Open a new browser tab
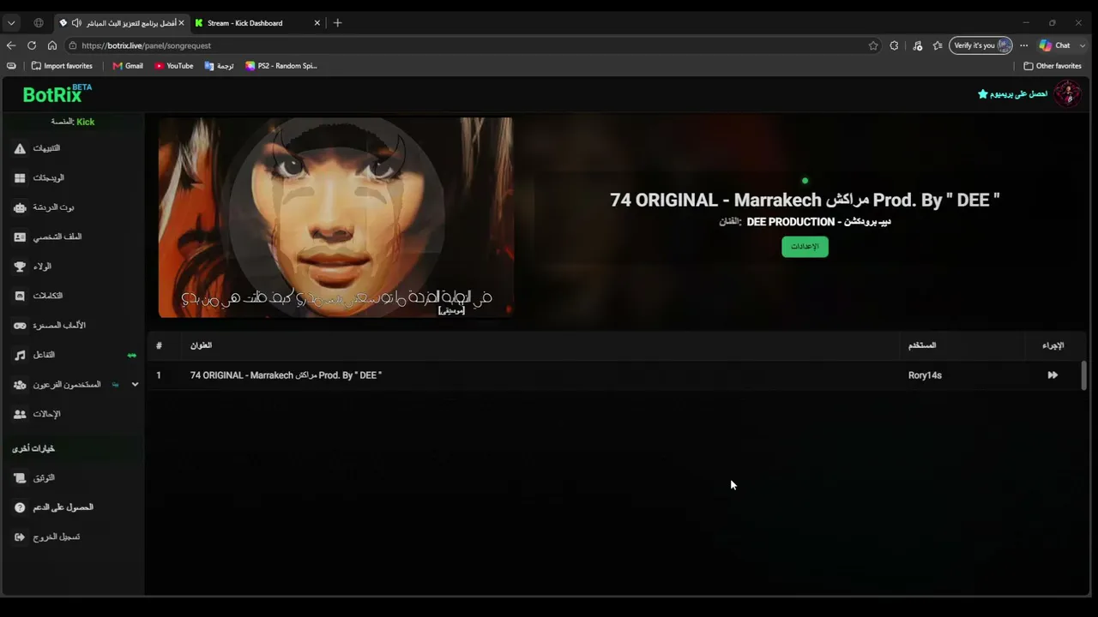 pyautogui.click(x=337, y=23)
